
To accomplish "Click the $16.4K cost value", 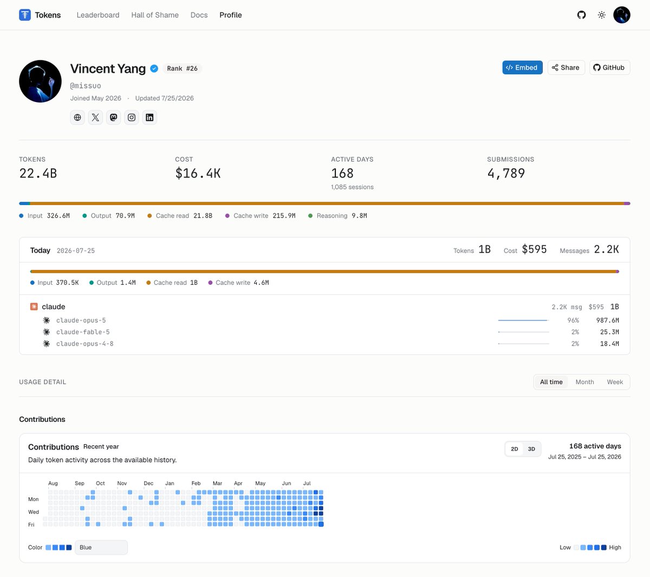I will coord(198,174).
